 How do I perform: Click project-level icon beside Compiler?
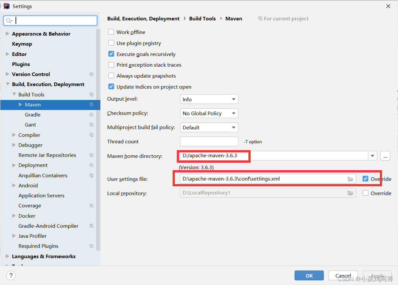(92, 135)
